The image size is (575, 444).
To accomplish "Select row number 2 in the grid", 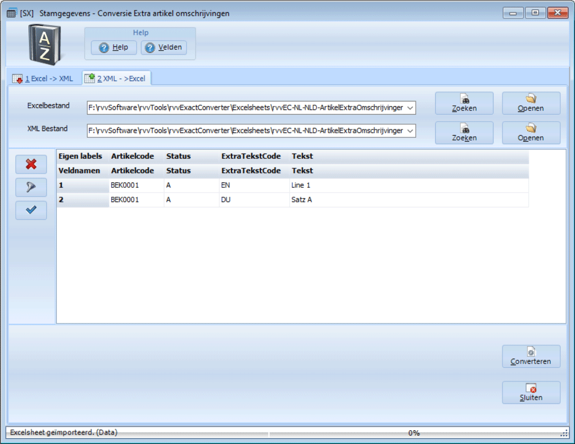I will pyautogui.click(x=83, y=200).
